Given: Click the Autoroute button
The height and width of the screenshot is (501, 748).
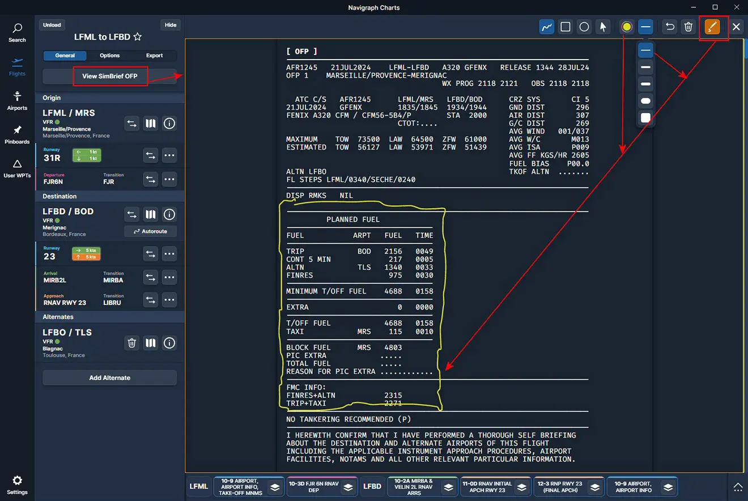Looking at the screenshot, I should tap(150, 231).
